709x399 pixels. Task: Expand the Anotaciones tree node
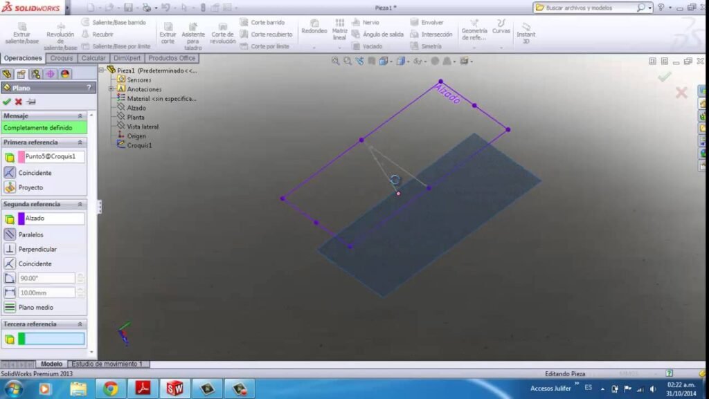point(111,89)
